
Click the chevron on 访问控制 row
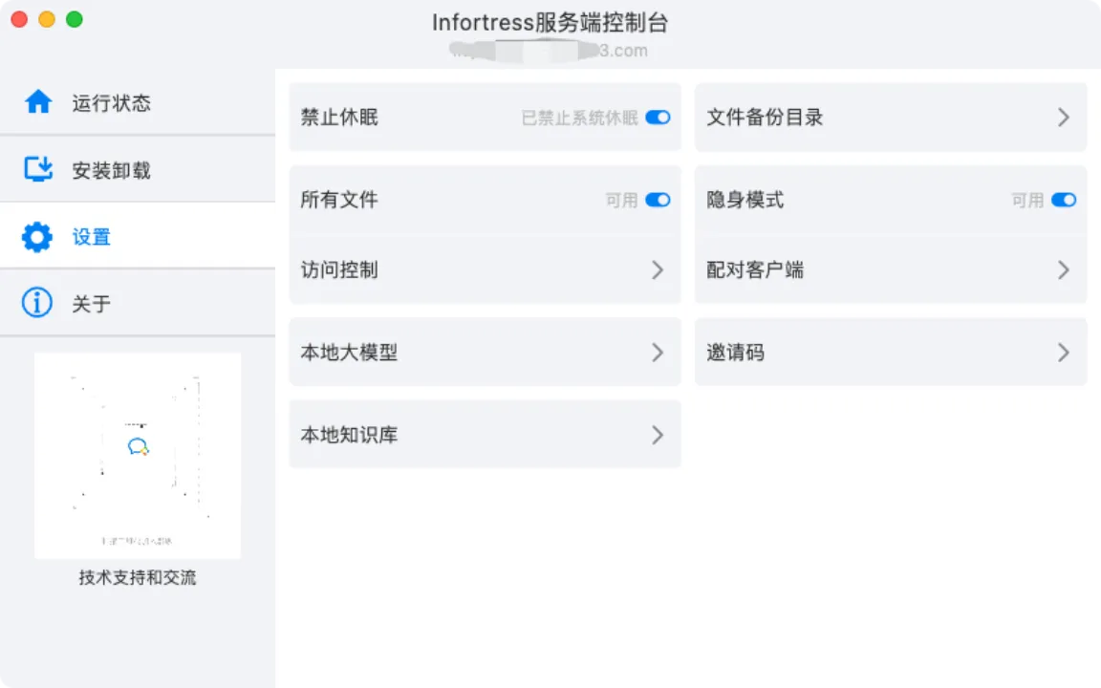(x=658, y=269)
